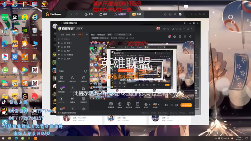Toggle visibility of 全屏 1 source
The image size is (251, 141).
pyautogui.click(x=59, y=59)
